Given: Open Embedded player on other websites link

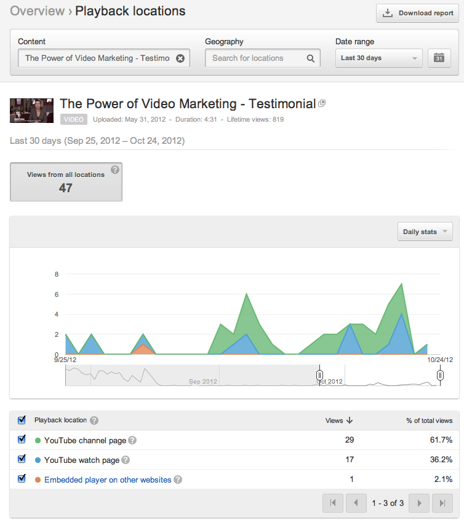Looking at the screenshot, I should [x=108, y=480].
